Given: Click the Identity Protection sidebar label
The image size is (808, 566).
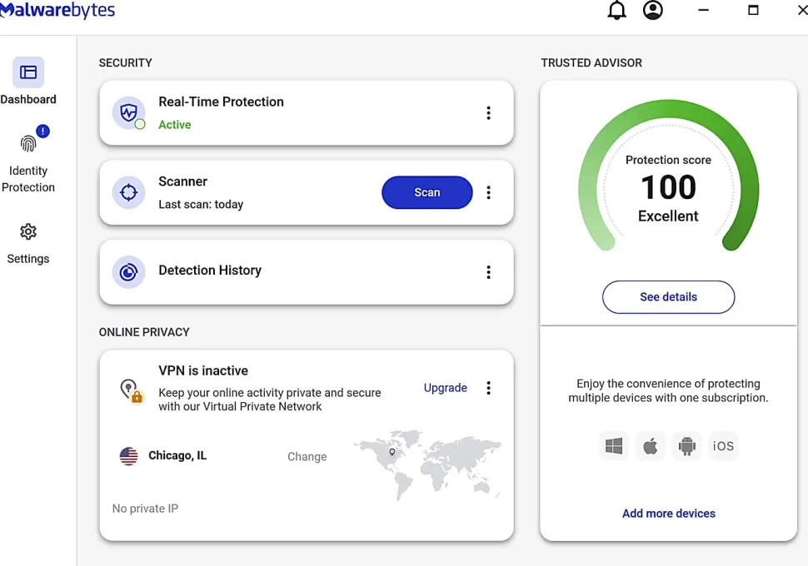Looking at the screenshot, I should 28,179.
